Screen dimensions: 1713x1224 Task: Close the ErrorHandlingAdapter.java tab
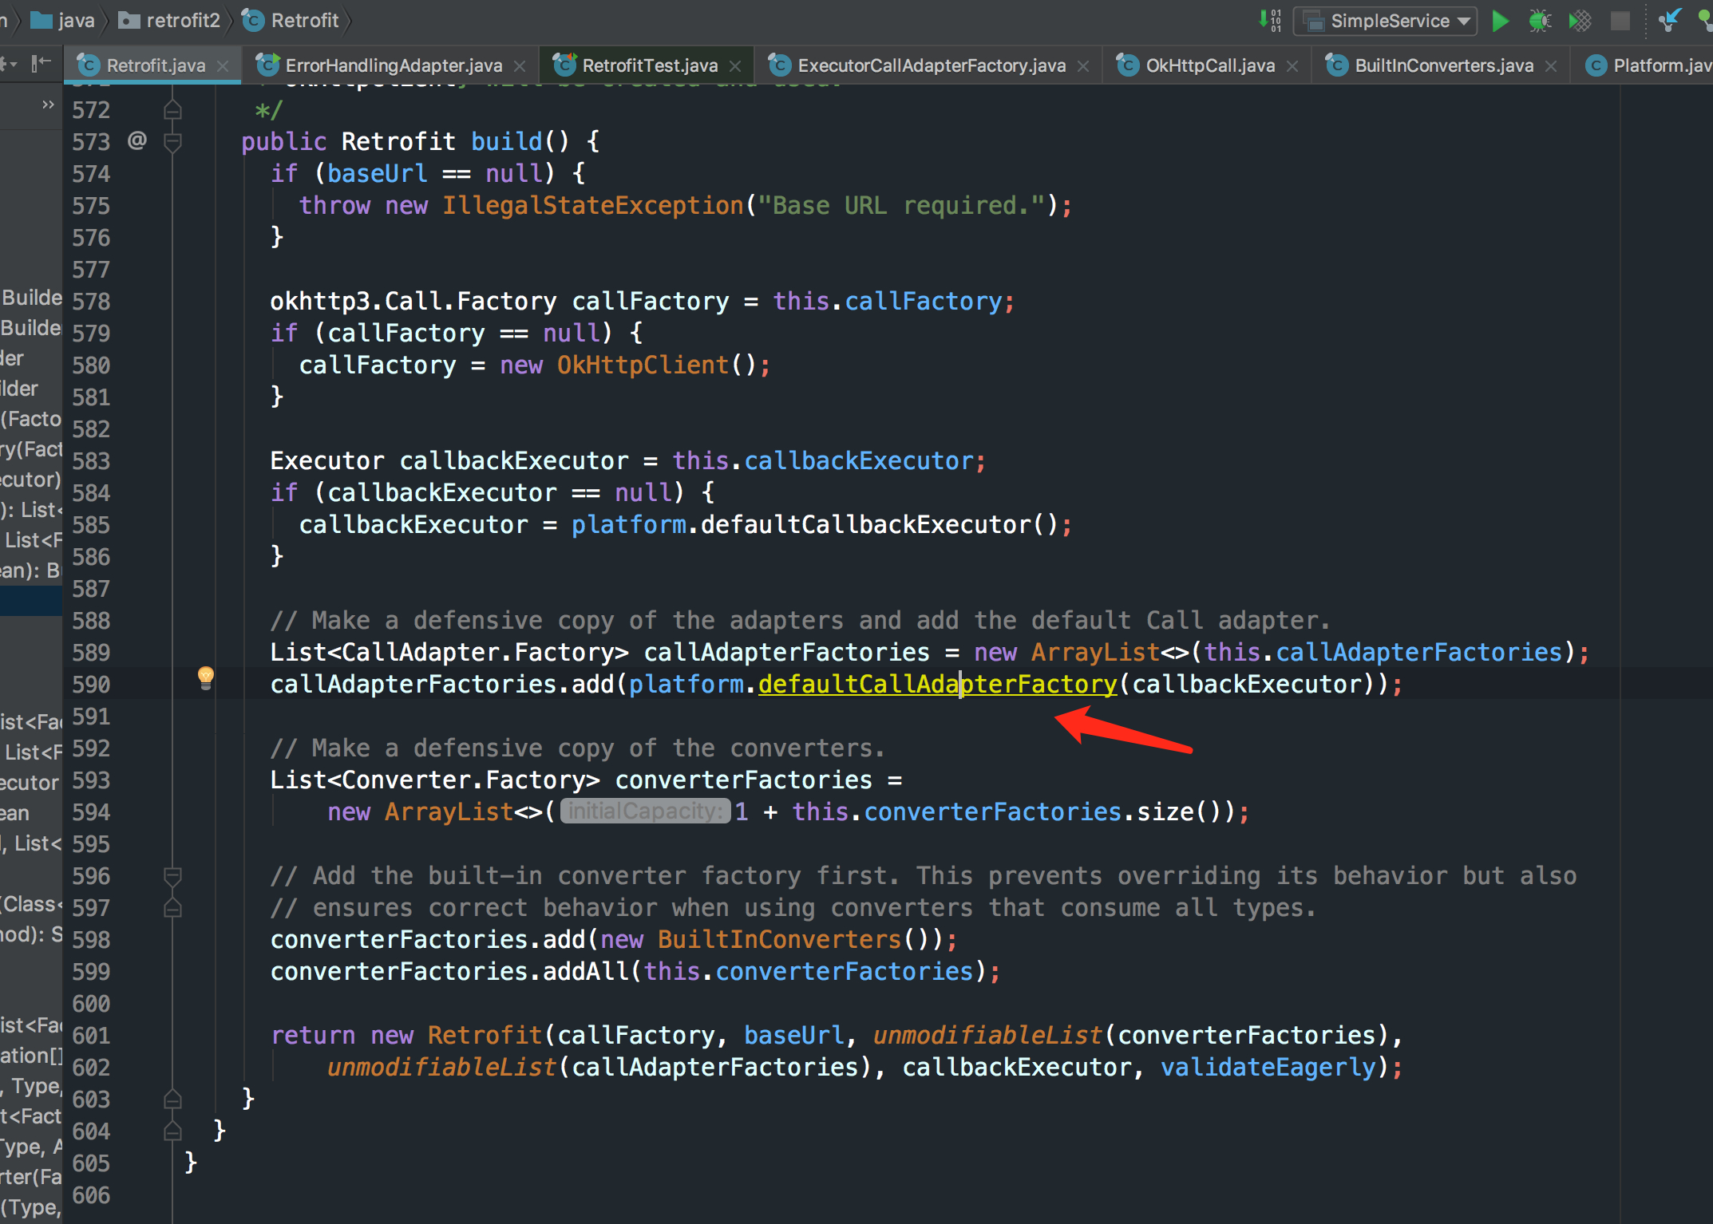coord(520,66)
